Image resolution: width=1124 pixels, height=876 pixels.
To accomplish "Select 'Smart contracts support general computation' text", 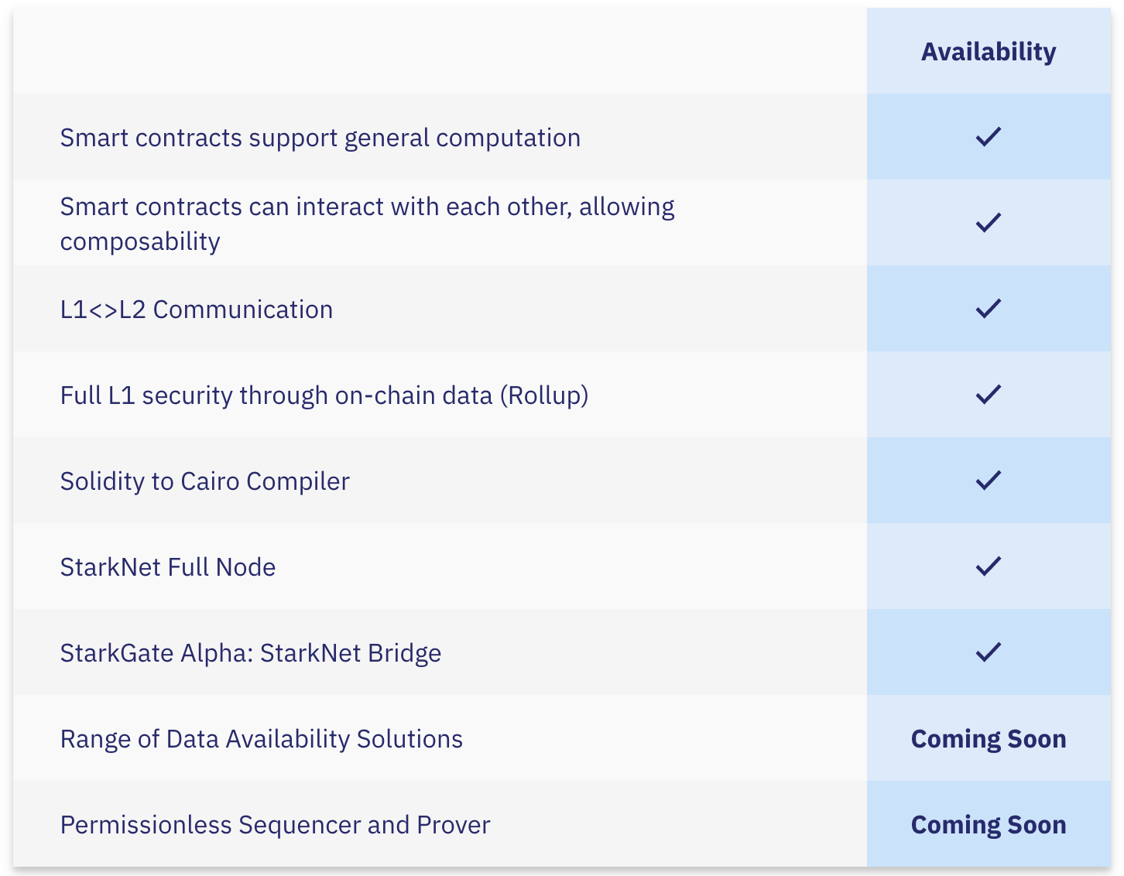I will pyautogui.click(x=320, y=138).
